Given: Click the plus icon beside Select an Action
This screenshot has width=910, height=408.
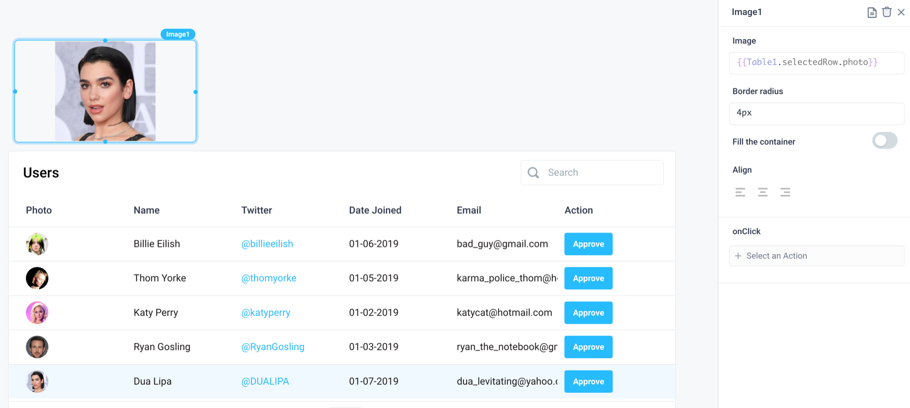Looking at the screenshot, I should click(738, 256).
